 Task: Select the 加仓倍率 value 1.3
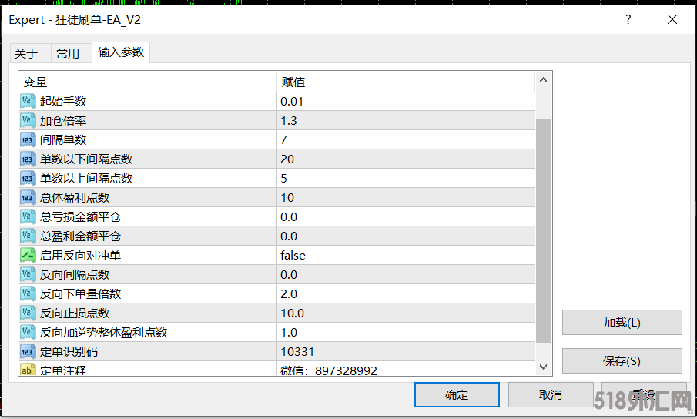click(x=289, y=120)
